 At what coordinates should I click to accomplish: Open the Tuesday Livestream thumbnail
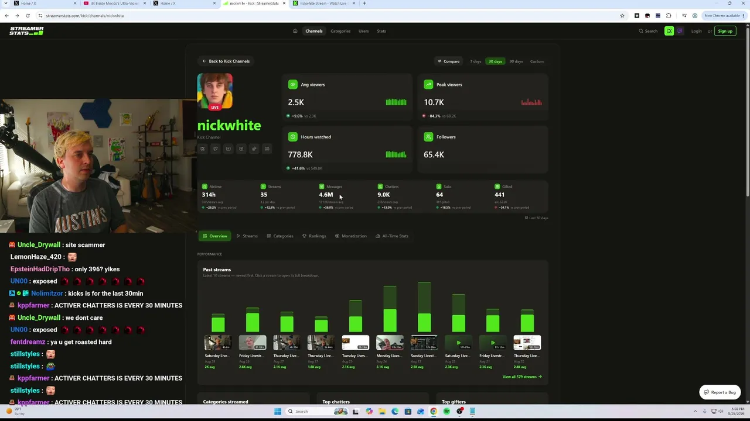click(356, 343)
